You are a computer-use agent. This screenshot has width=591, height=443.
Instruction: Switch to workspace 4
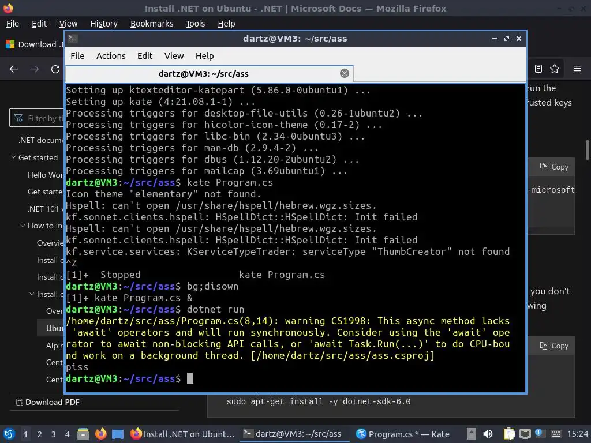click(x=68, y=434)
